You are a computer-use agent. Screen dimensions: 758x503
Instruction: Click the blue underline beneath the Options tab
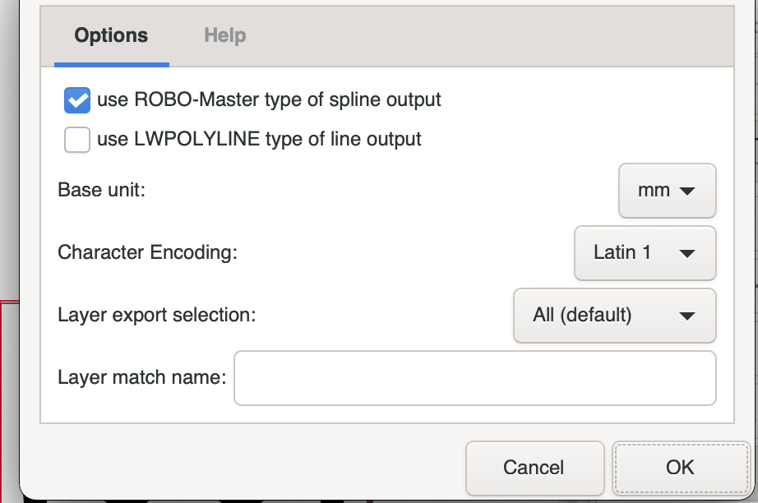pyautogui.click(x=112, y=65)
